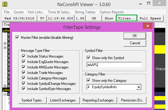Click the Filter.. toolbar button
This screenshot has height=110, width=168.
point(127,18)
